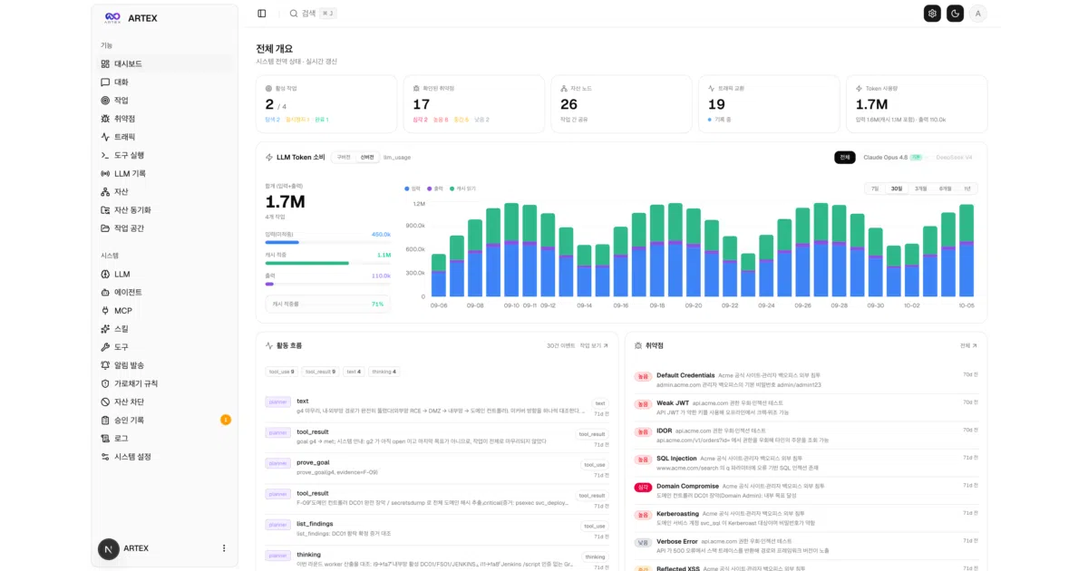Filter activity by tool_use chip

coord(282,372)
